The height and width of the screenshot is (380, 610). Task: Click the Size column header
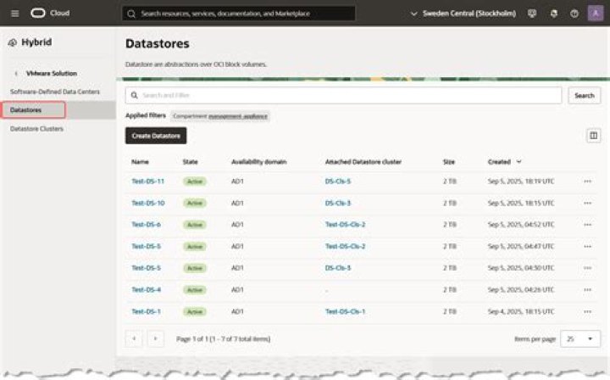click(448, 161)
